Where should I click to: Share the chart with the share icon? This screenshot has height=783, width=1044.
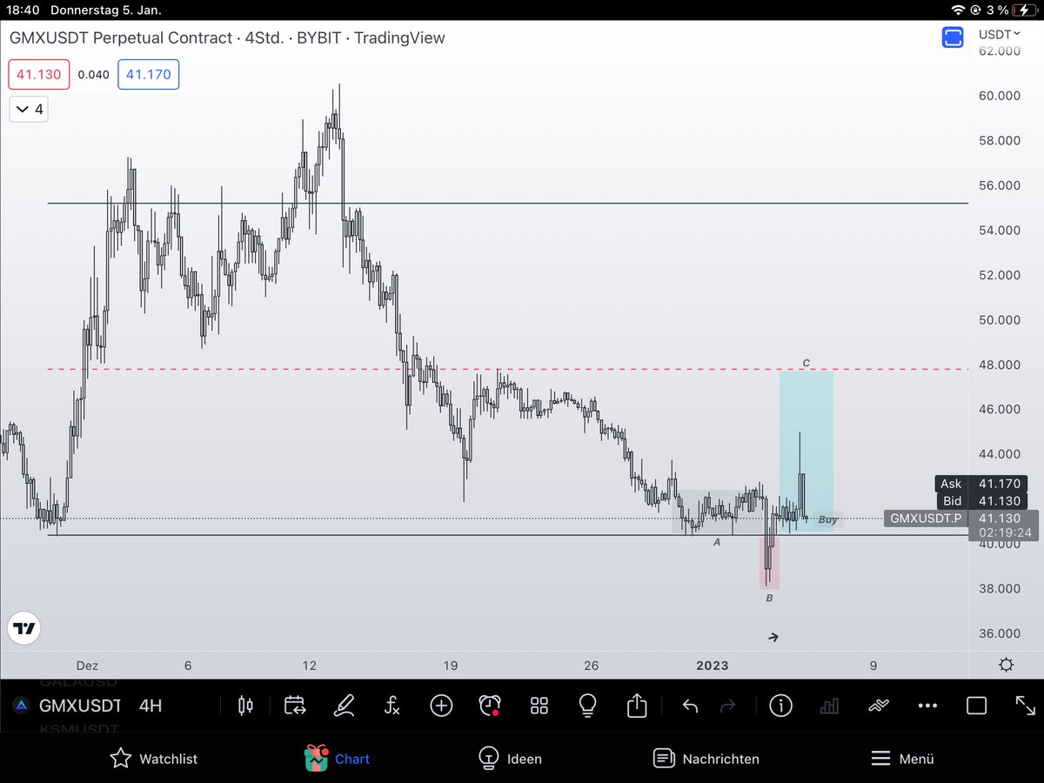(x=637, y=705)
